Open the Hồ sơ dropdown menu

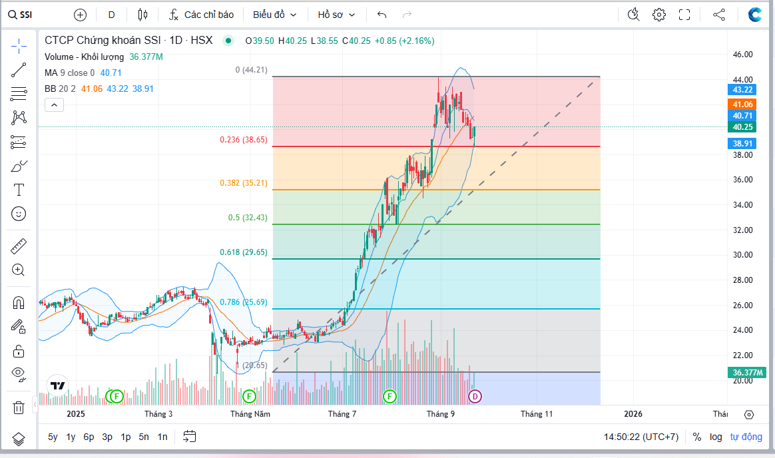[x=336, y=15]
